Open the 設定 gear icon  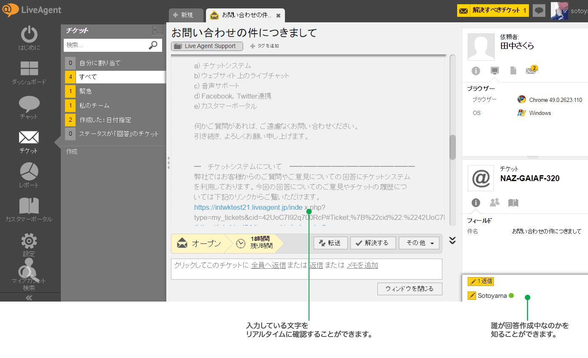29,241
